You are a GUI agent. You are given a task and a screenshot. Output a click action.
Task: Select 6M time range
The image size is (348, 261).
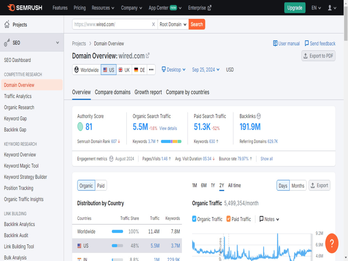[x=204, y=185]
